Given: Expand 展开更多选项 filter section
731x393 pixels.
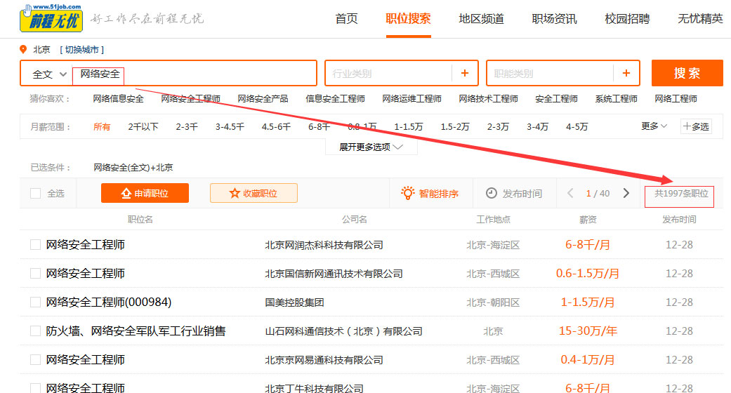Looking at the screenshot, I should click(371, 147).
